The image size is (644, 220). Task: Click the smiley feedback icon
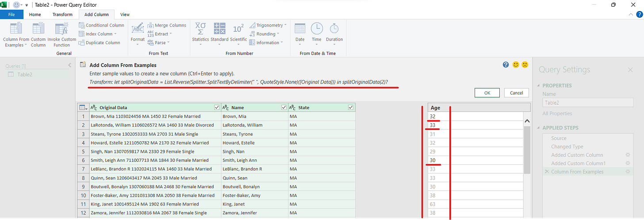coord(516,65)
